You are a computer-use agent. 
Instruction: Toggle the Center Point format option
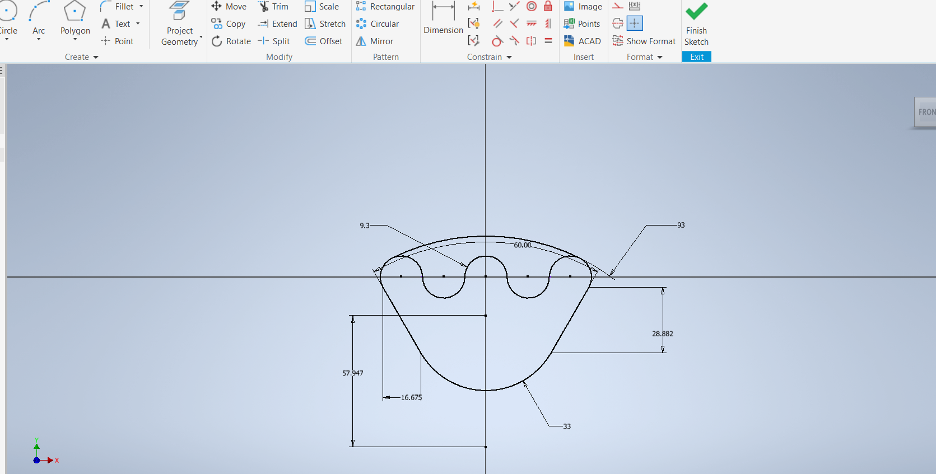(635, 24)
